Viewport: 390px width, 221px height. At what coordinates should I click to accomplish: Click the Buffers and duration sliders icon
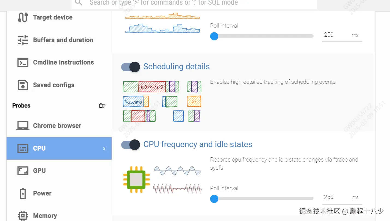(x=23, y=40)
